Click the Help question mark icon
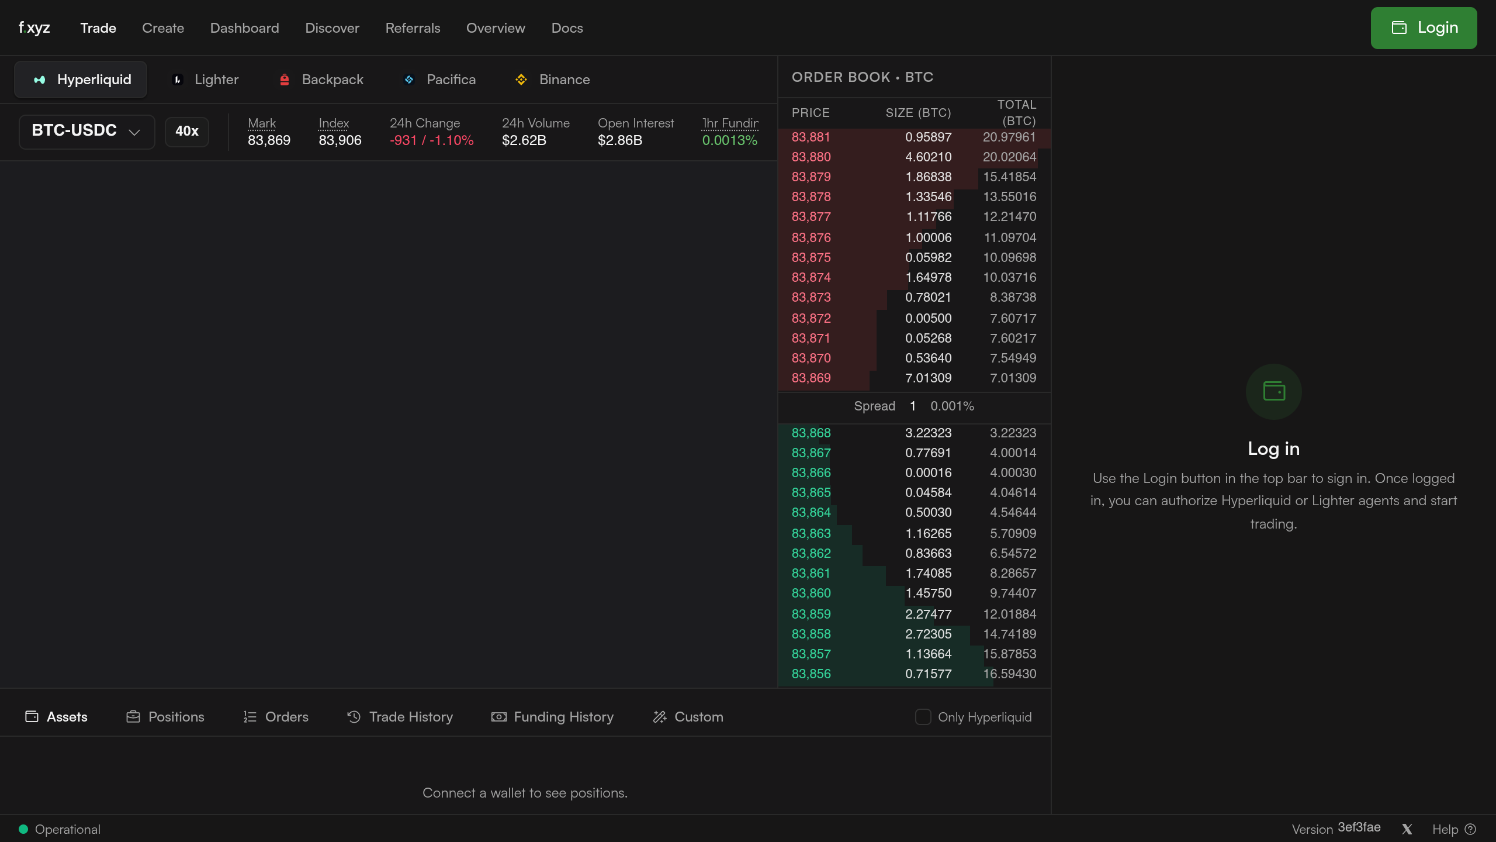This screenshot has height=842, width=1496. (1471, 829)
